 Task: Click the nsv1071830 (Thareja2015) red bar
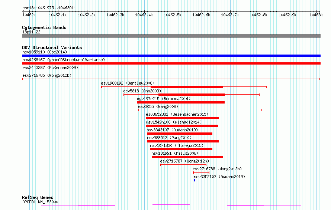point(181,149)
